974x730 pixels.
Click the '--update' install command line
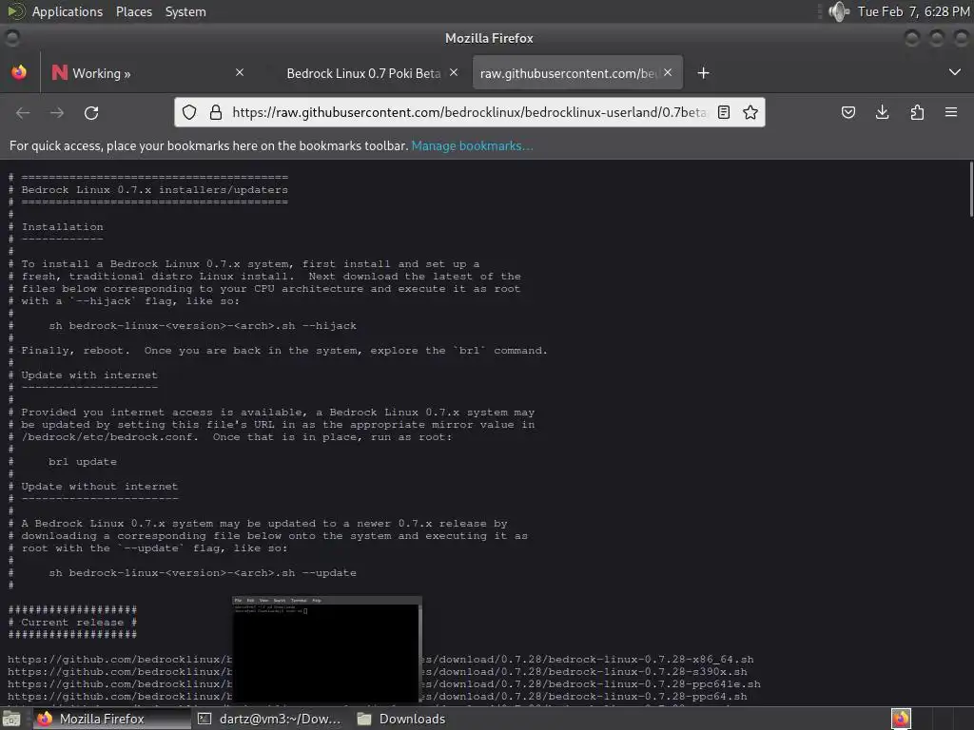pos(203,573)
